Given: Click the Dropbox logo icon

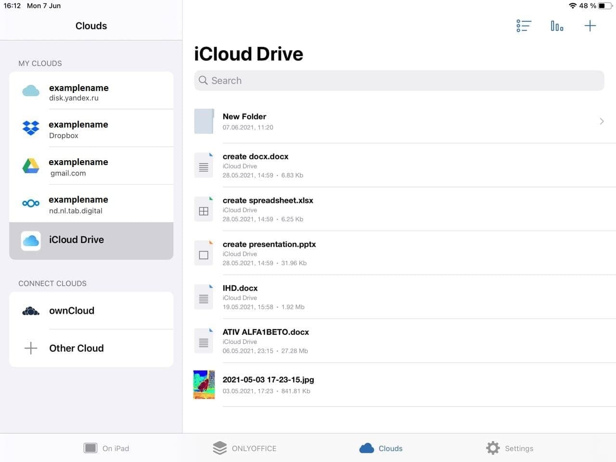Looking at the screenshot, I should (x=31, y=128).
